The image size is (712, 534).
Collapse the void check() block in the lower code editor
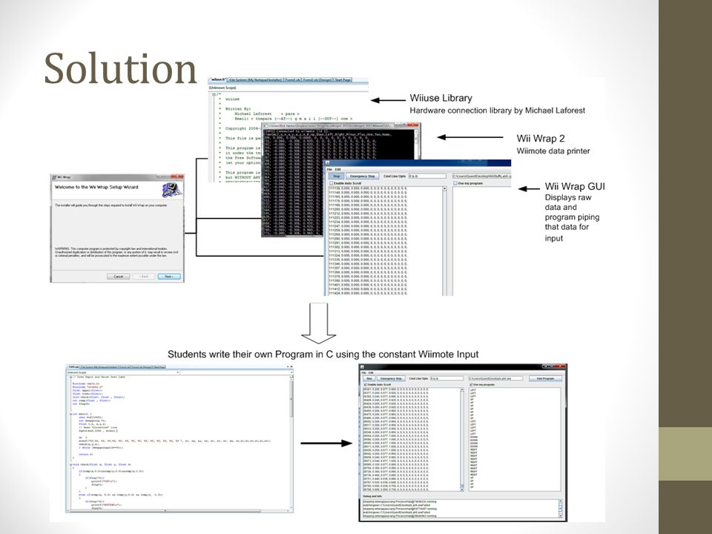(71, 464)
